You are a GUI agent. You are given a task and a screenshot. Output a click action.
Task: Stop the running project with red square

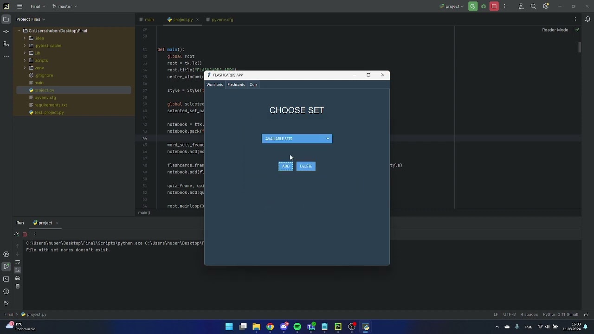(494, 6)
